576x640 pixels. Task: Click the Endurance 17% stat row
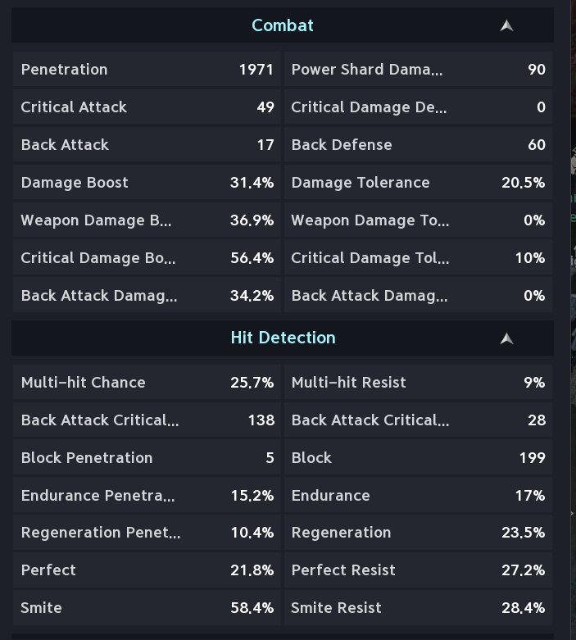419,496
